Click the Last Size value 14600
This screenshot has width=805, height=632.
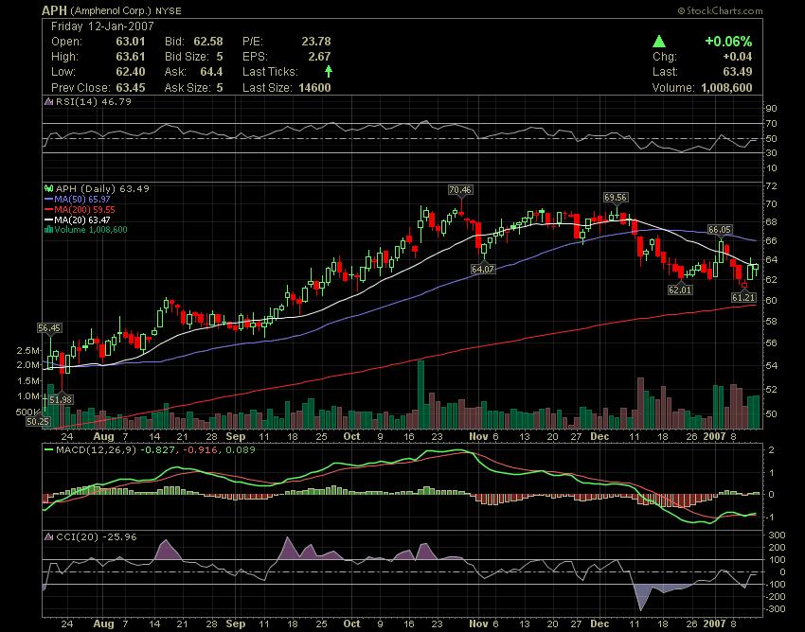(x=314, y=88)
